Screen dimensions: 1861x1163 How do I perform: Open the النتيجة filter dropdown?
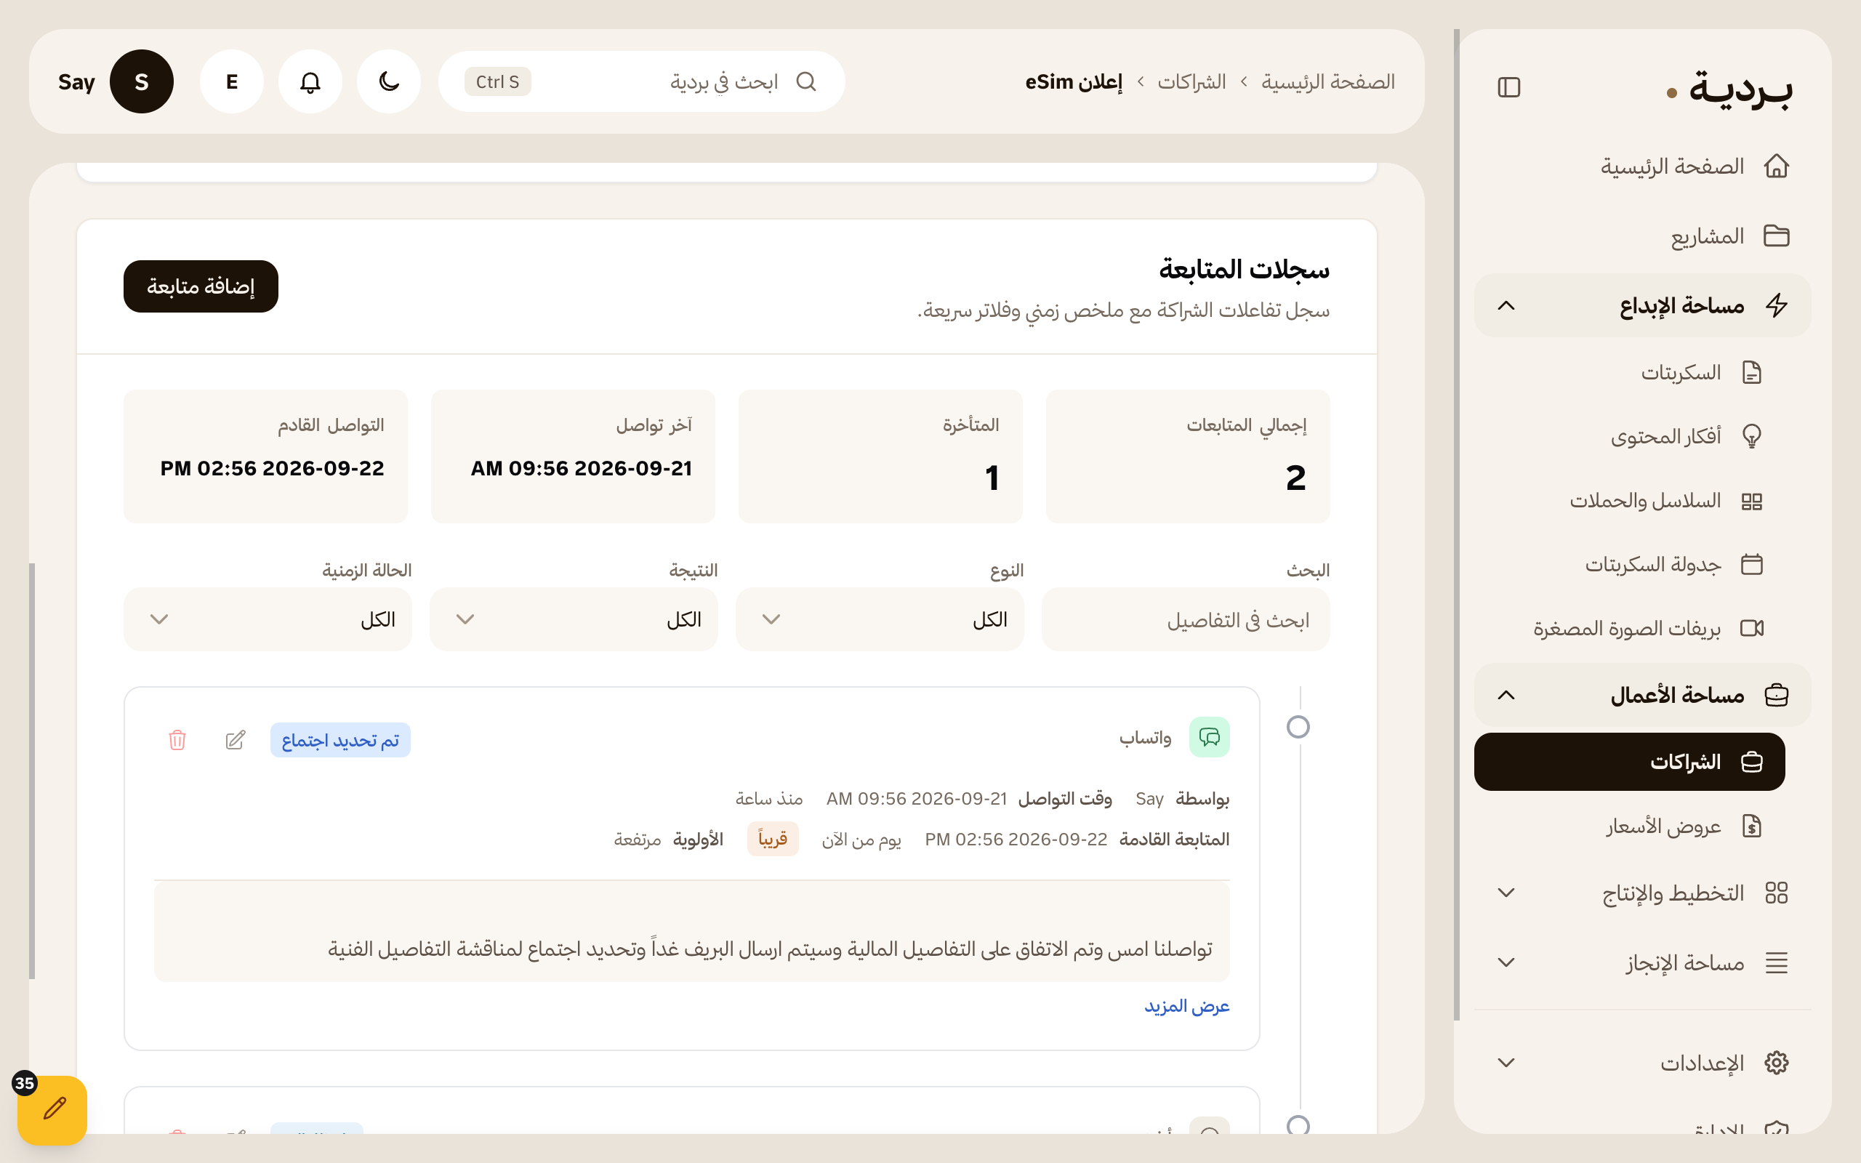click(x=574, y=619)
